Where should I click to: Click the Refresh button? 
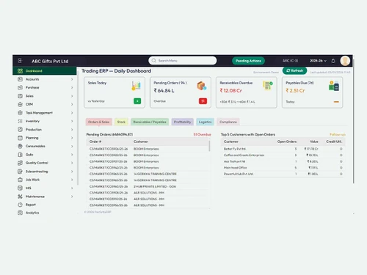click(x=294, y=70)
